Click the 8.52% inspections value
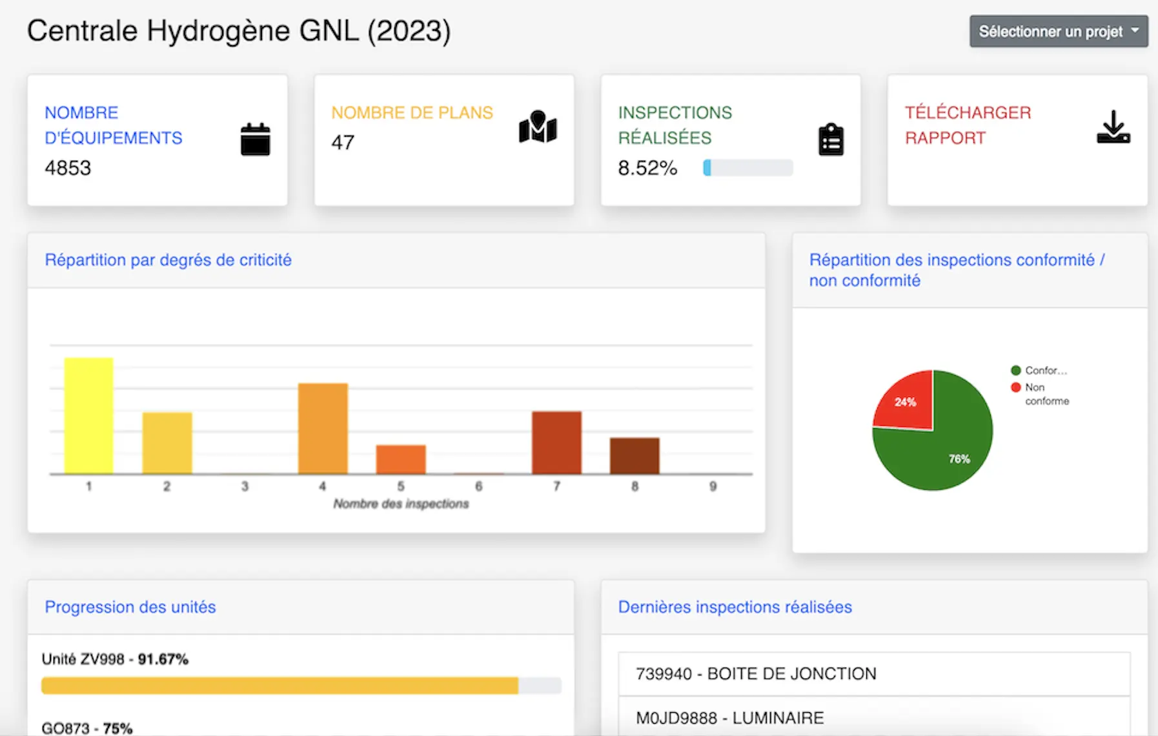 (647, 168)
